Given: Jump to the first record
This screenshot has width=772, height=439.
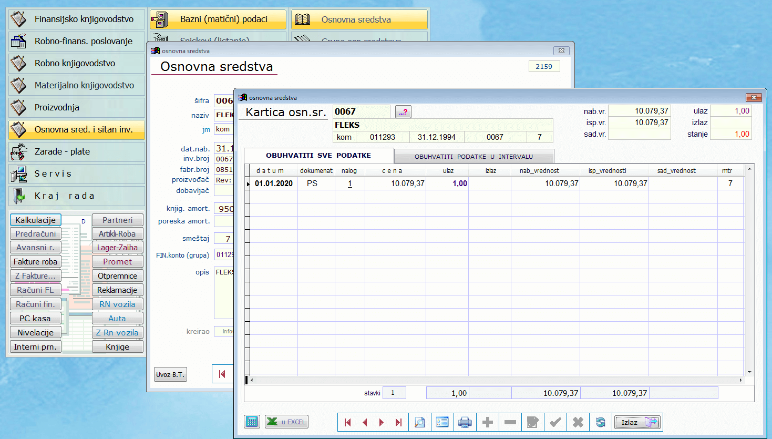Looking at the screenshot, I should coord(347,422).
